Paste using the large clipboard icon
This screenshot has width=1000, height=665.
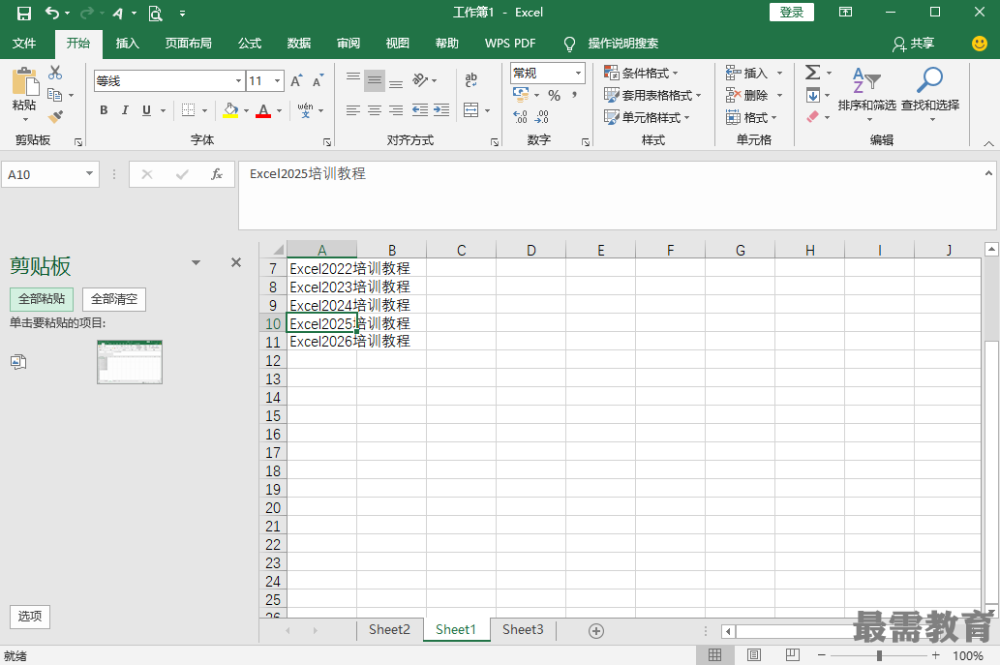tap(25, 82)
